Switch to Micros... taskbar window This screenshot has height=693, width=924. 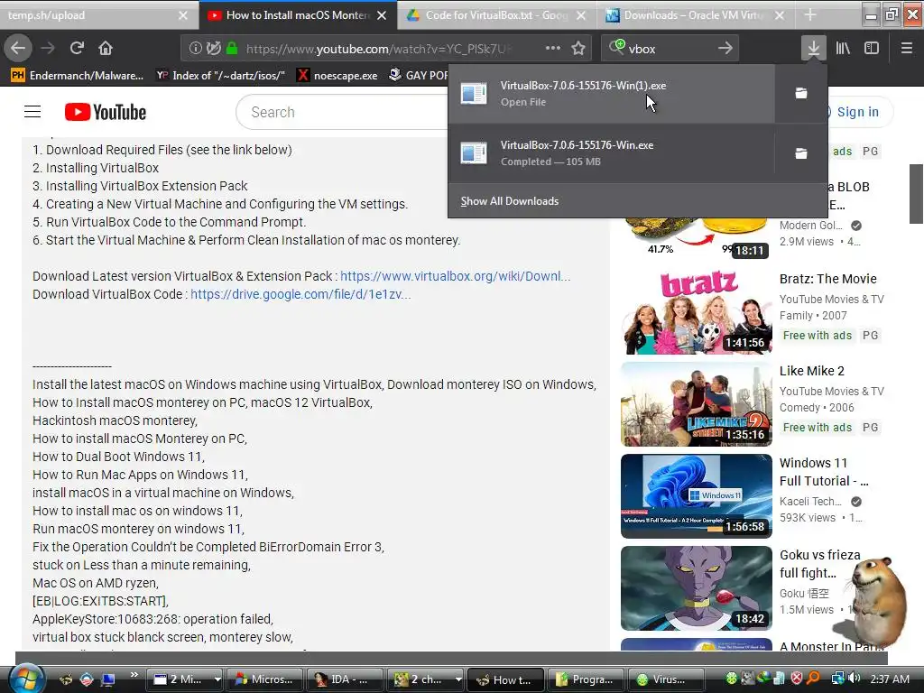(x=264, y=679)
